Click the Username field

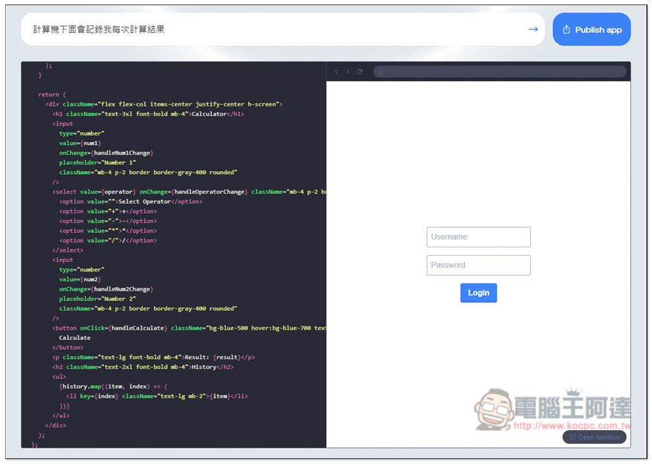tap(478, 237)
